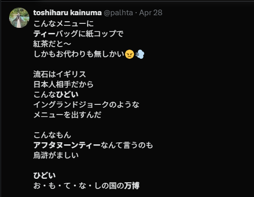Open toshiharu kainuma's profile avatar

(19, 18)
